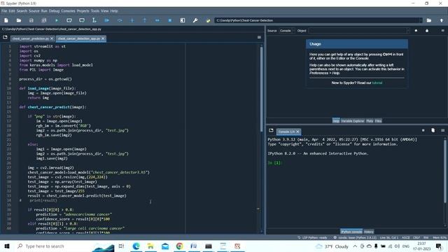Click the IPython console In [1] prompt
The height and width of the screenshot is (252, 448).
(274, 162)
